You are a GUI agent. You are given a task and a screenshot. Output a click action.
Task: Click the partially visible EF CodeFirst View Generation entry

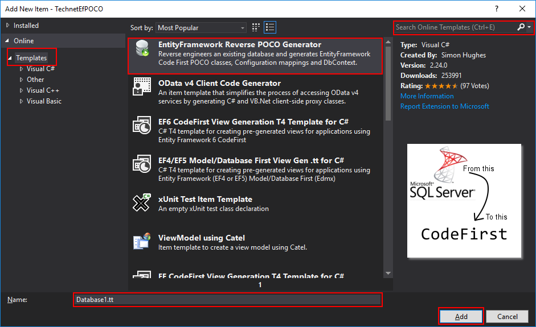pos(255,274)
